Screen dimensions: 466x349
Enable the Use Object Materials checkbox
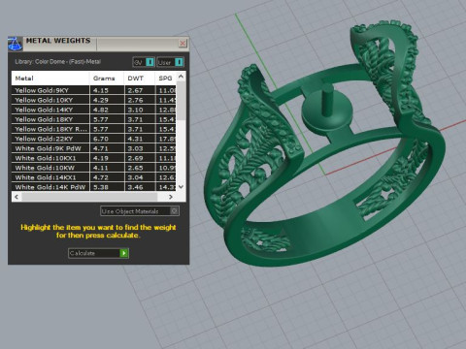pos(174,211)
